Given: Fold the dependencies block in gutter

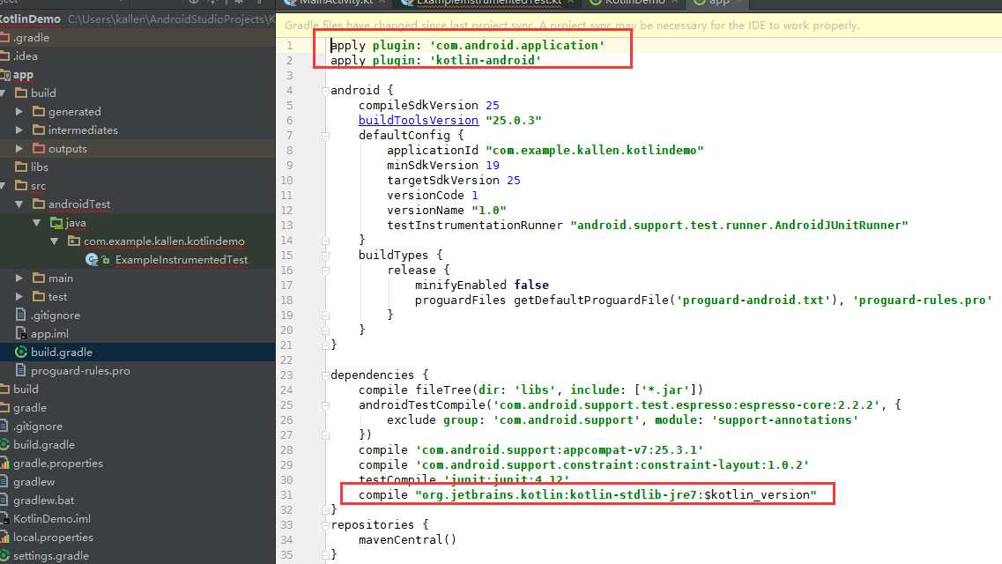Looking at the screenshot, I should [325, 375].
